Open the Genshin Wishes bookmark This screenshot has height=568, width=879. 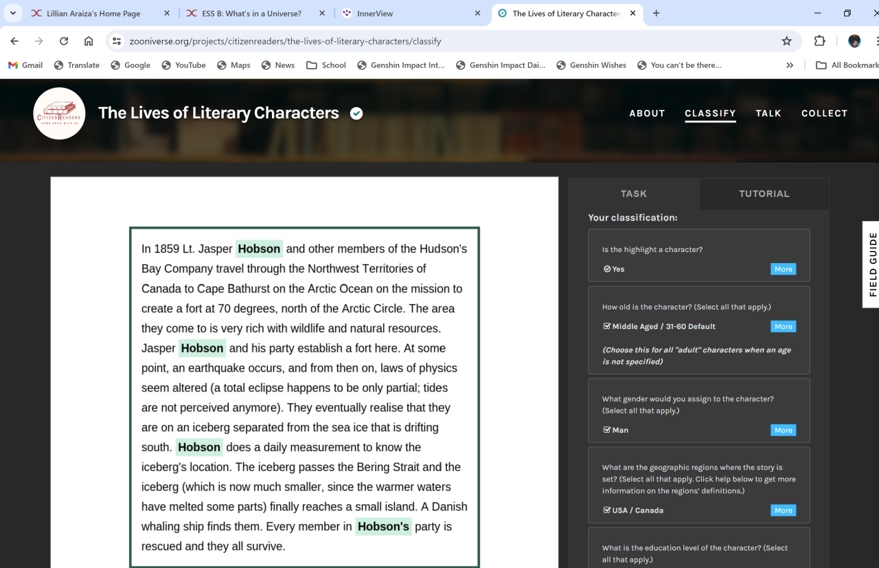tap(591, 65)
